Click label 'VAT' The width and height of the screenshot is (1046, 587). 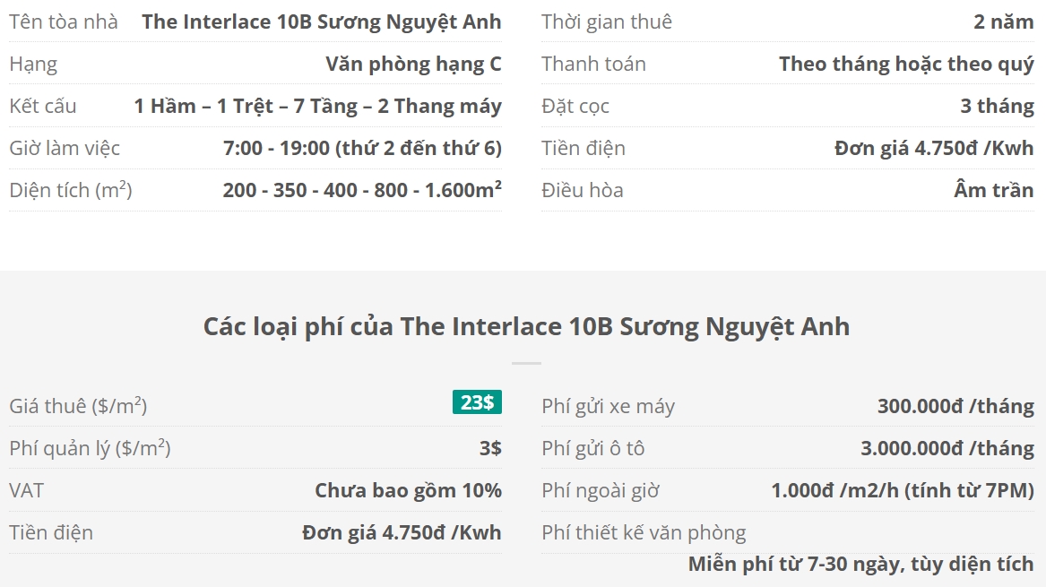[x=27, y=490]
